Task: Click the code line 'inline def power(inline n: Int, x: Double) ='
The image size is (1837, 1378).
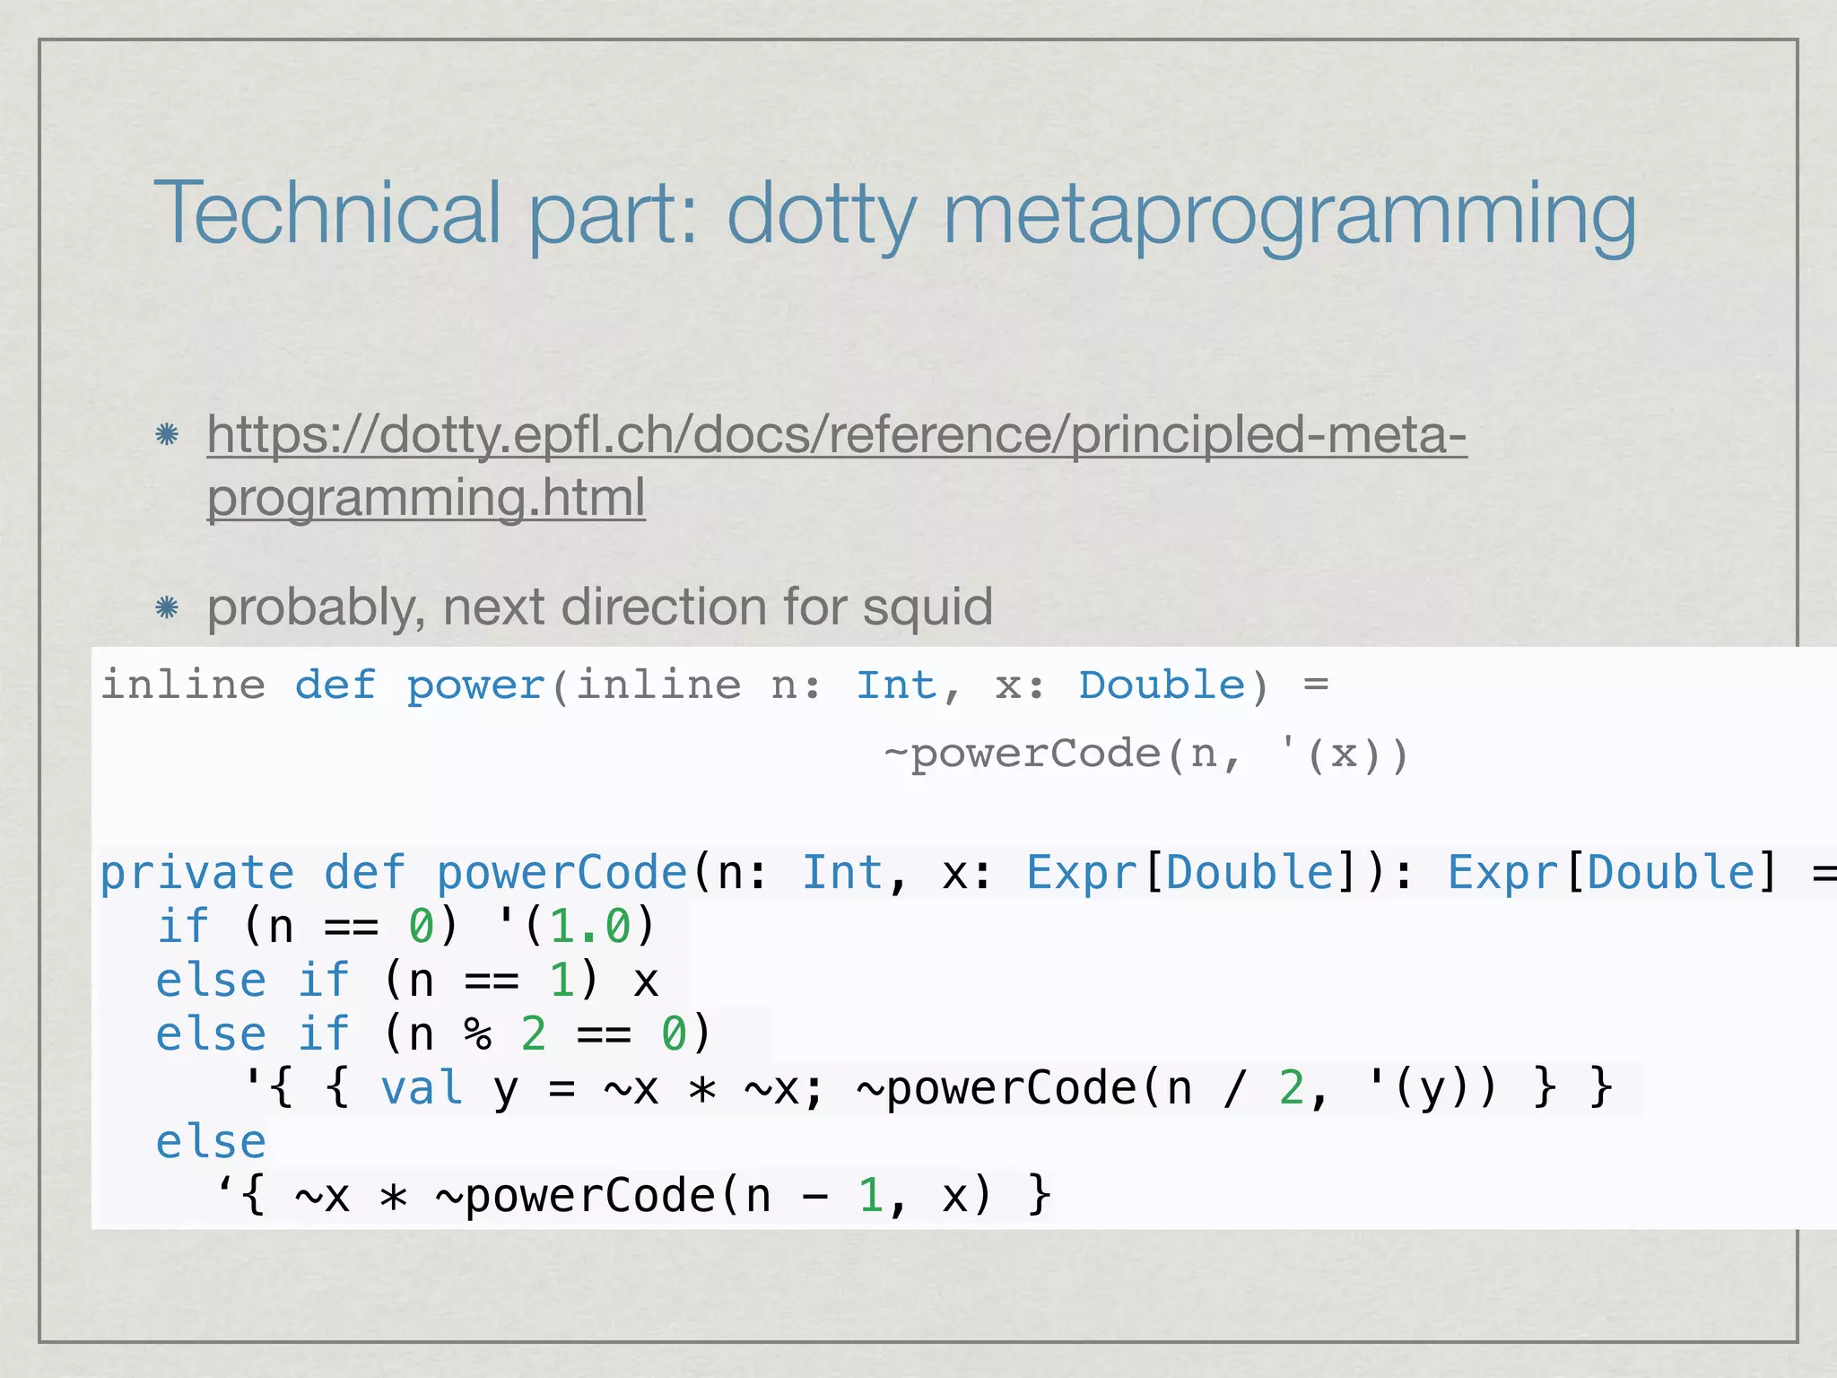Action: pos(715,685)
